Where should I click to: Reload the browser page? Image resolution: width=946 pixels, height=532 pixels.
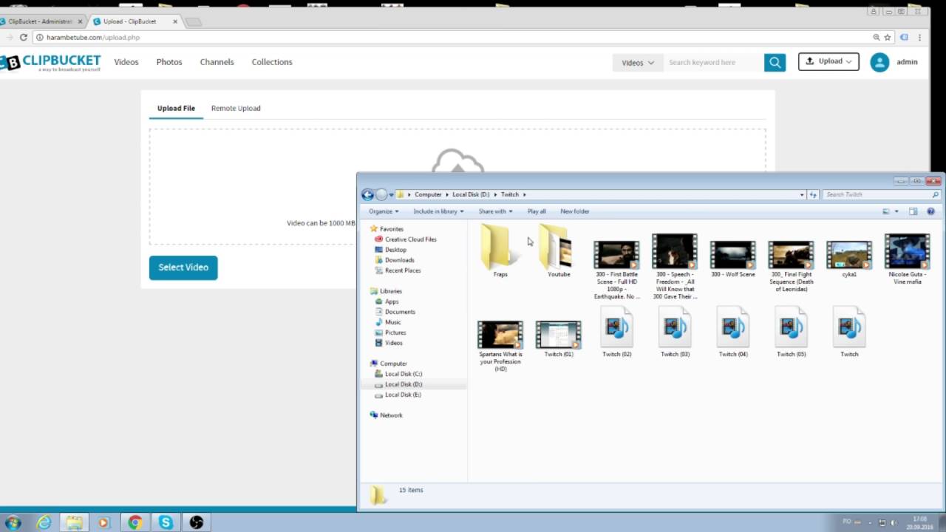(24, 37)
